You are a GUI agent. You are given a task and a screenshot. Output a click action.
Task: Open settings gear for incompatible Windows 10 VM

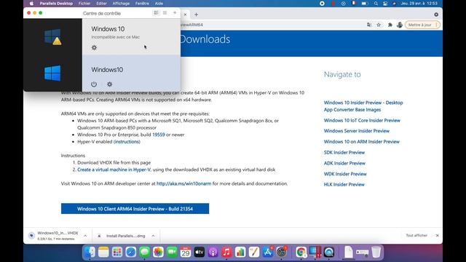pyautogui.click(x=94, y=47)
